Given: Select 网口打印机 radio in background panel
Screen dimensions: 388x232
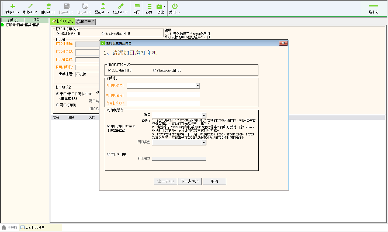Looking at the screenshot, I should point(57,105).
